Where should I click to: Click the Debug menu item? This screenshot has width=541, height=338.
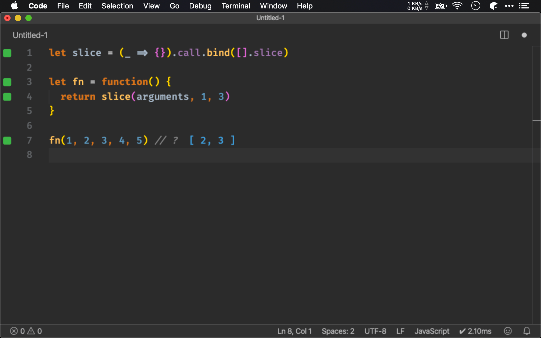pos(200,6)
